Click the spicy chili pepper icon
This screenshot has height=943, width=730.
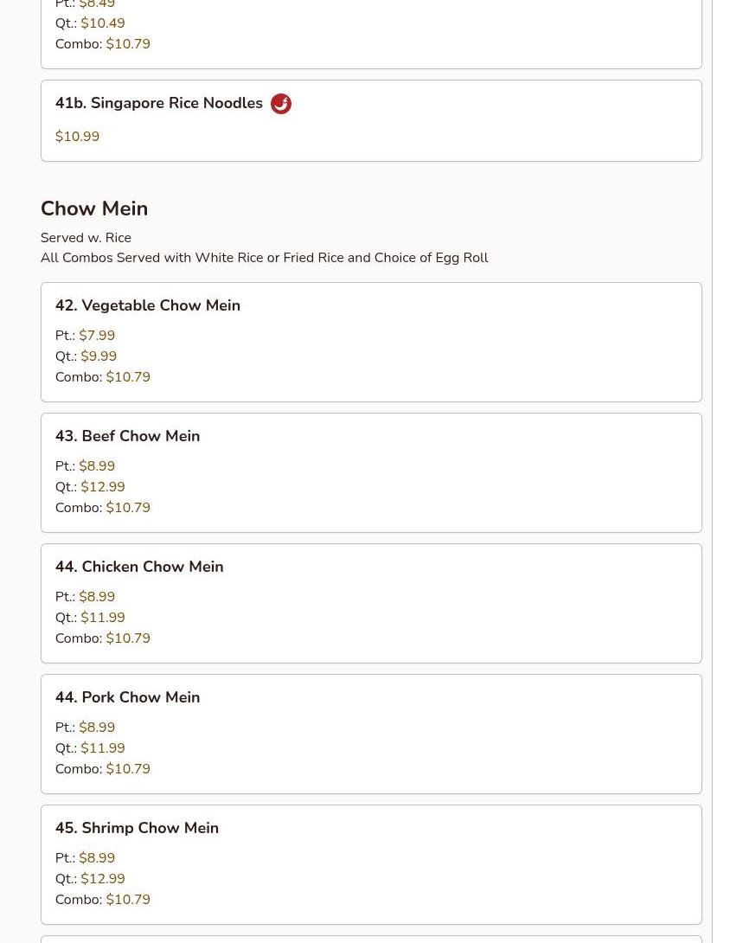281,104
